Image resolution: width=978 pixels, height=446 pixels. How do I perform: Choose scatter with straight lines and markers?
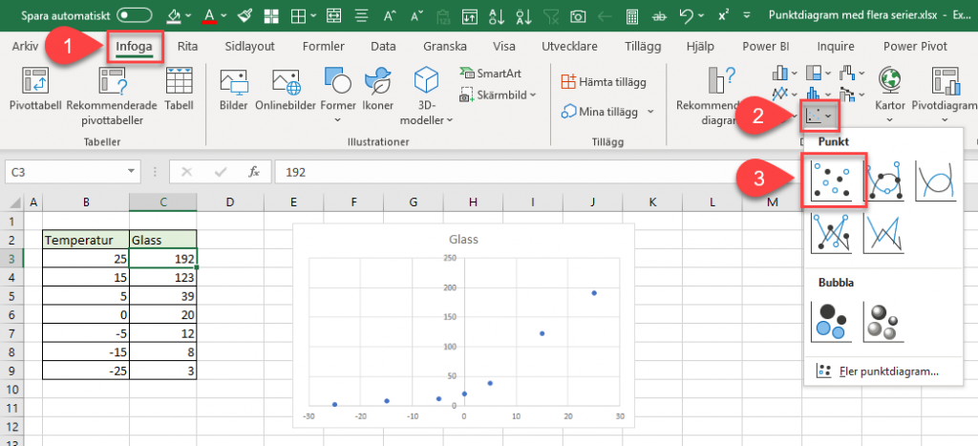[x=834, y=233]
